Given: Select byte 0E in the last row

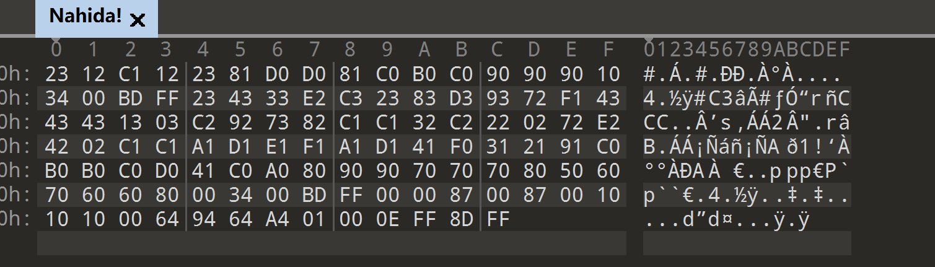Looking at the screenshot, I should pos(388,219).
